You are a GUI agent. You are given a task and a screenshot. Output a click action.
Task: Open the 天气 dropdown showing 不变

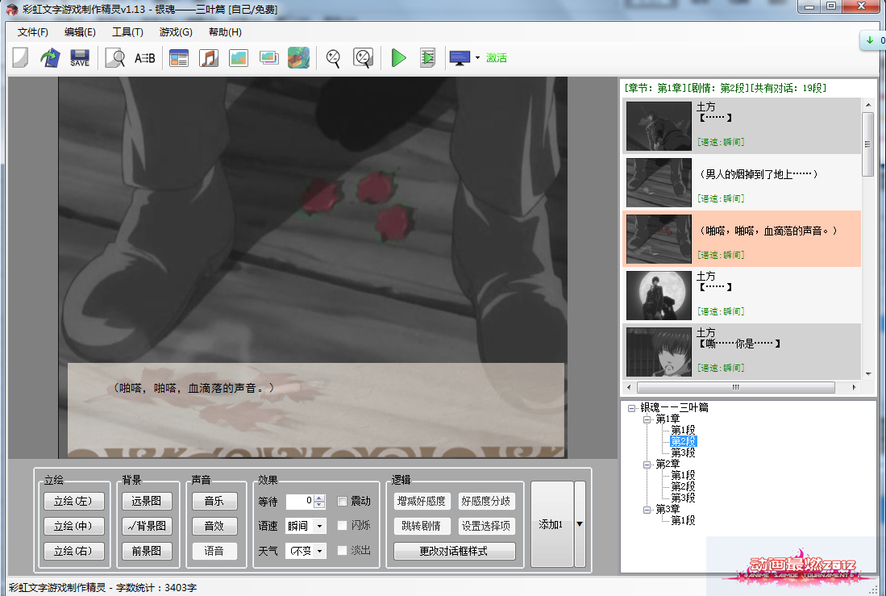(x=306, y=551)
